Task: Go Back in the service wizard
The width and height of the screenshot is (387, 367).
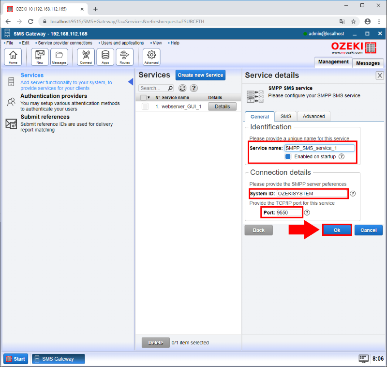Action: [259, 230]
